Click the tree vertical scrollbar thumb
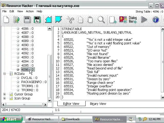Viewport: 164px width, 123px height. click(x=50, y=76)
